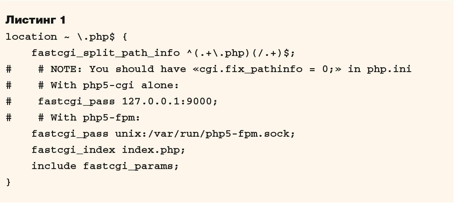Viewport: 454px width, 203px height.
Task: Click the address '127.0.0.1:9000;'
Action: tap(170, 101)
